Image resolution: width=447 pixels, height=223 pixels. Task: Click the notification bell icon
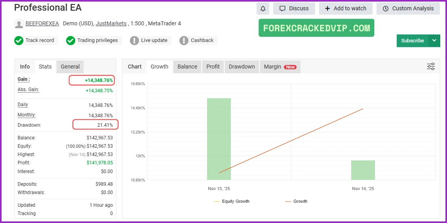(x=263, y=8)
